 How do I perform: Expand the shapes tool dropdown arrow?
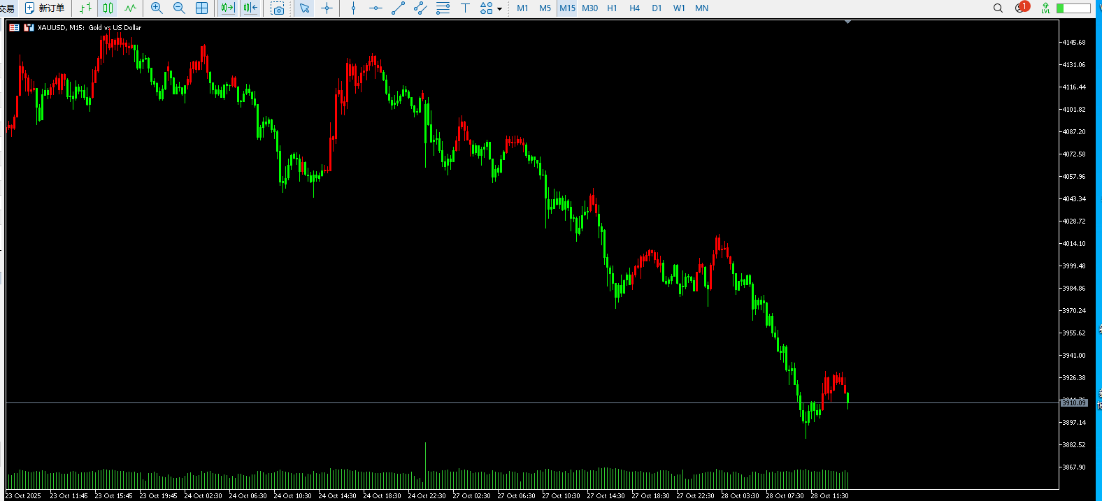tap(499, 9)
